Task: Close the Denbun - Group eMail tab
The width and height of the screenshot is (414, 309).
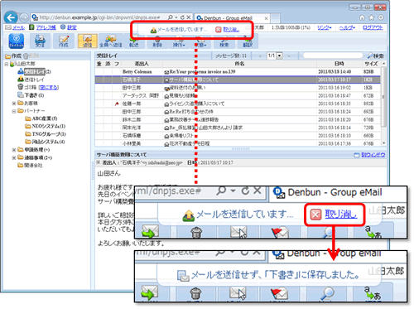Action: pos(266,18)
